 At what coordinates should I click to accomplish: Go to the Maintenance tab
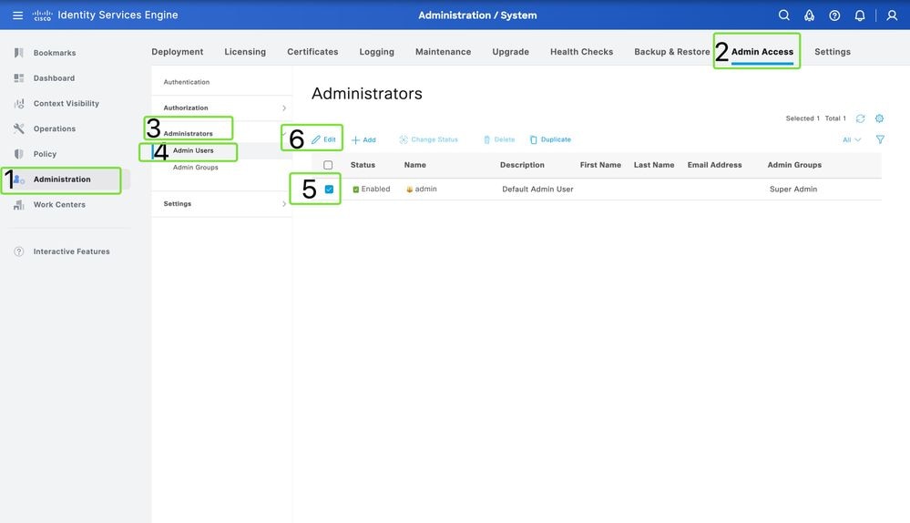coord(443,52)
